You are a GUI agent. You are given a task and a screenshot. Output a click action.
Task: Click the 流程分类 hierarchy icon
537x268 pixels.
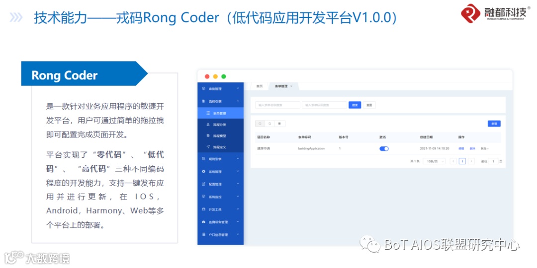(208, 125)
